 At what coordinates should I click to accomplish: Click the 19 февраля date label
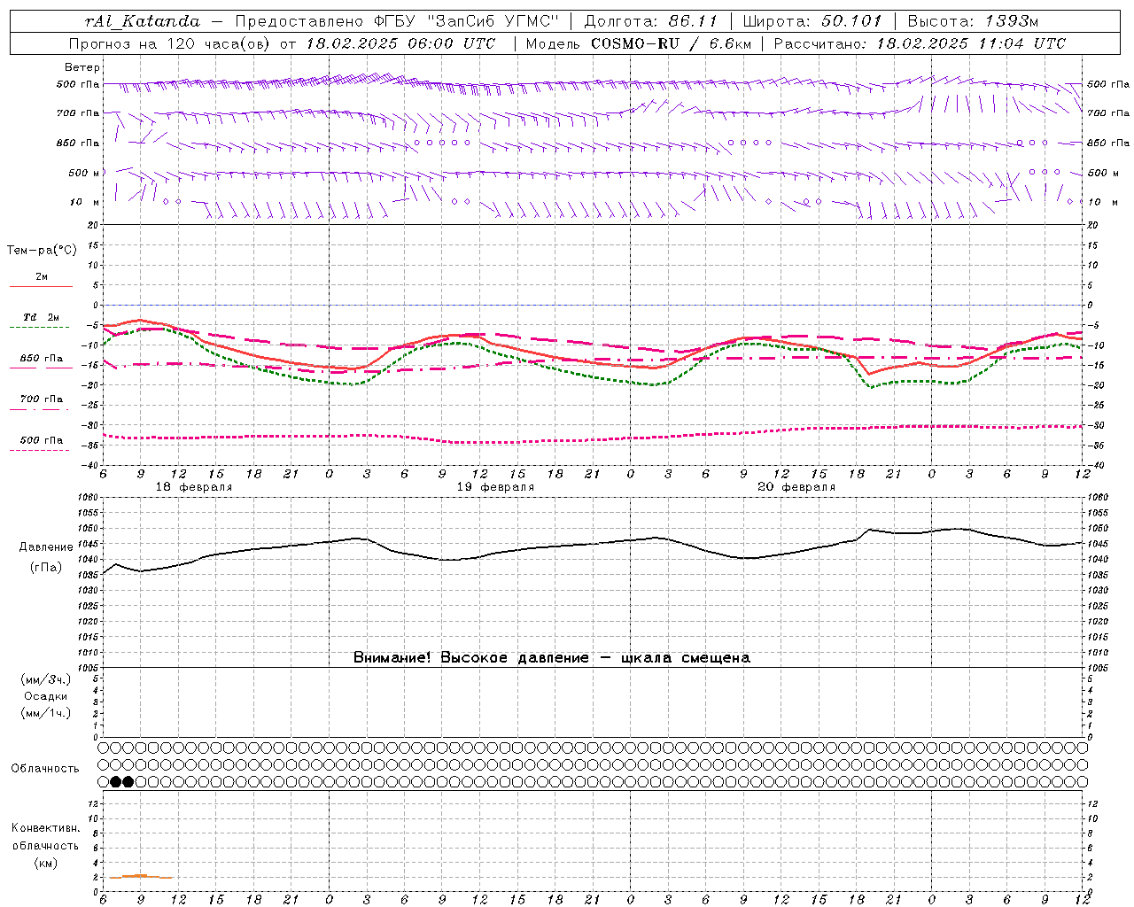495,487
